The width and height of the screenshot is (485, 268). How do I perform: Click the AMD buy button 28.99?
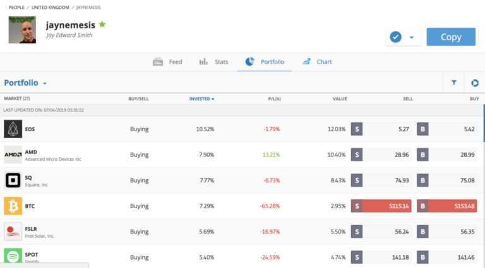[446, 154]
